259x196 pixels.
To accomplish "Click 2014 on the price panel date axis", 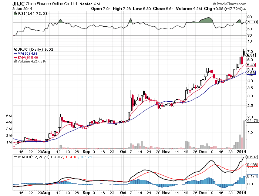I will 242,152.
